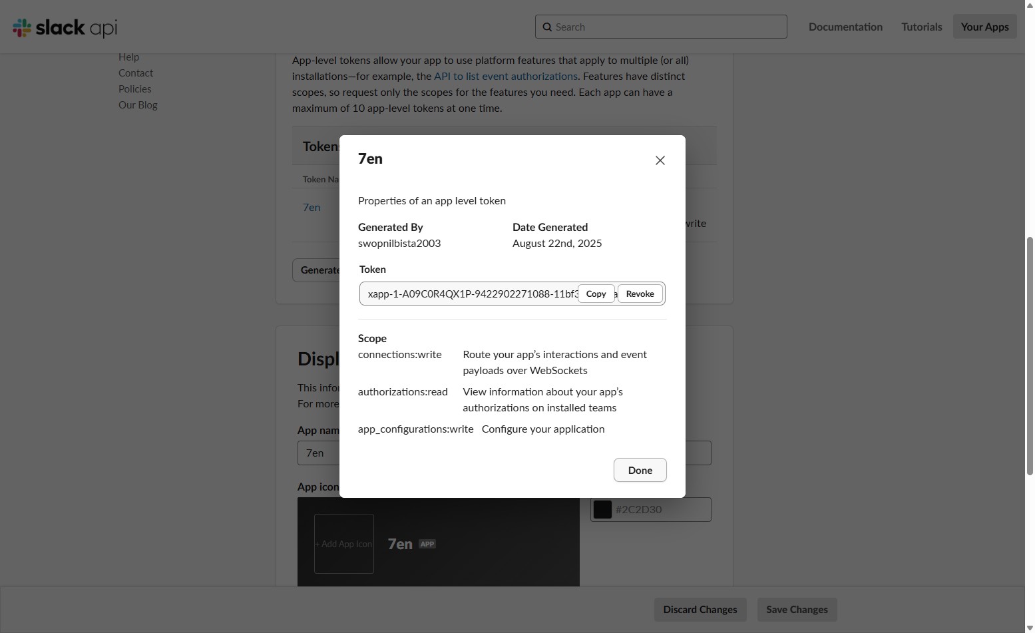Focus the Search input field
The image size is (1035, 633).
[661, 27]
